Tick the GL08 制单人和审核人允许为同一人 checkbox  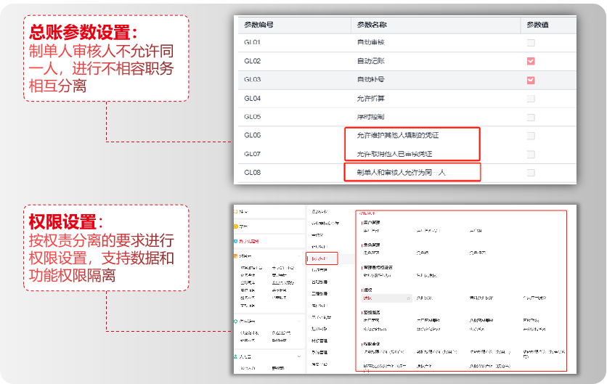click(531, 173)
